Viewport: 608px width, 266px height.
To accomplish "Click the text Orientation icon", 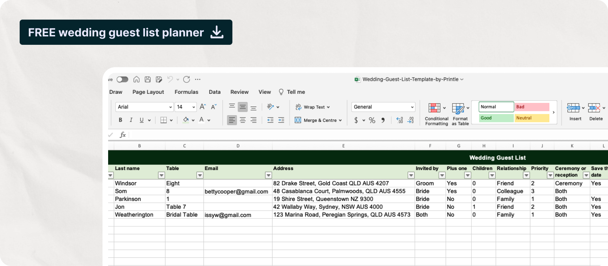I will point(270,107).
